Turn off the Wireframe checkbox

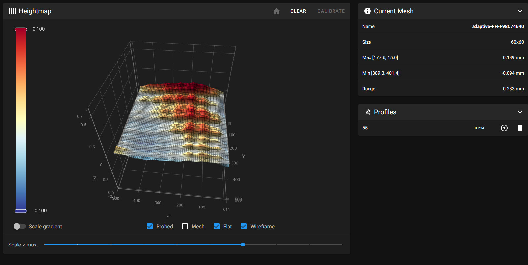click(244, 226)
